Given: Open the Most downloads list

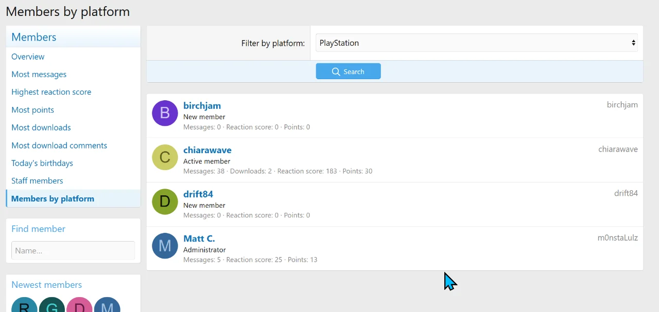Looking at the screenshot, I should (x=41, y=127).
